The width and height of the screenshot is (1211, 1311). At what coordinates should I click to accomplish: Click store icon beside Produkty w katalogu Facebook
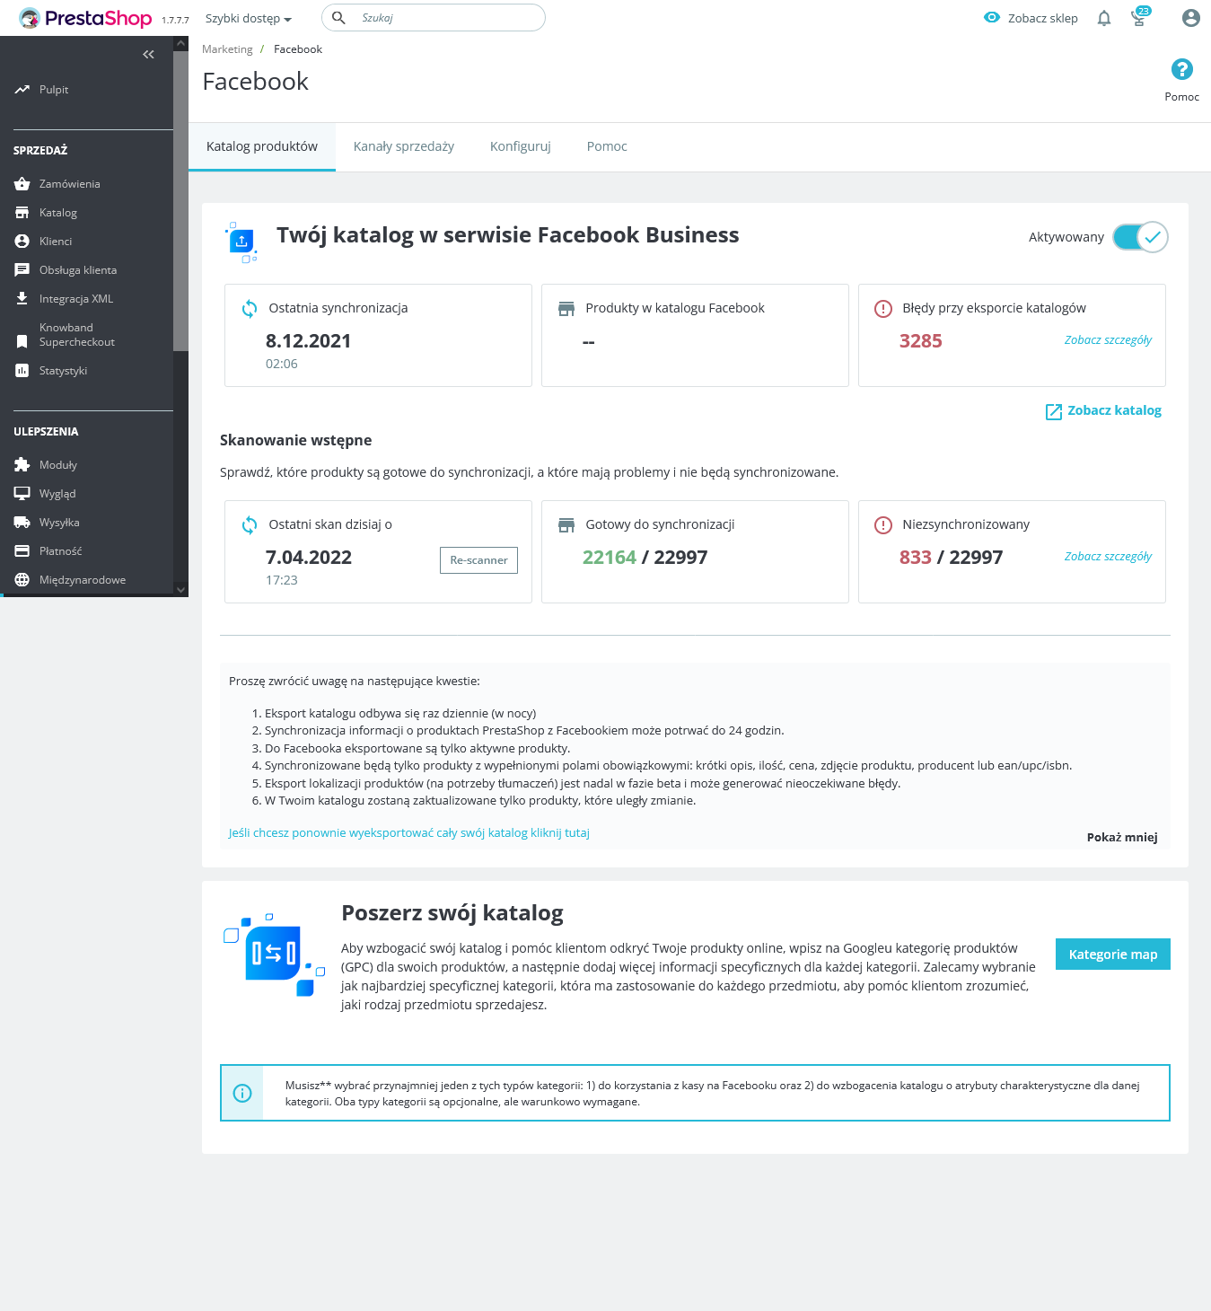pos(566,309)
